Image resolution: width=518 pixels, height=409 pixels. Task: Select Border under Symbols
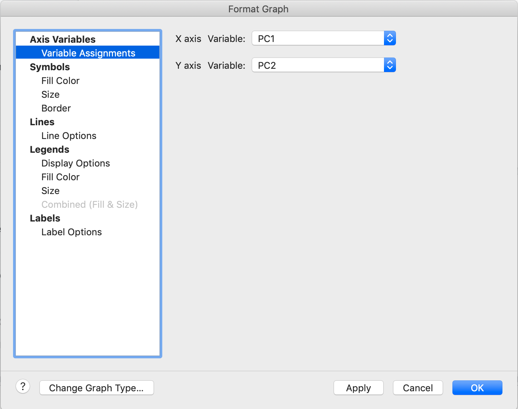point(56,108)
